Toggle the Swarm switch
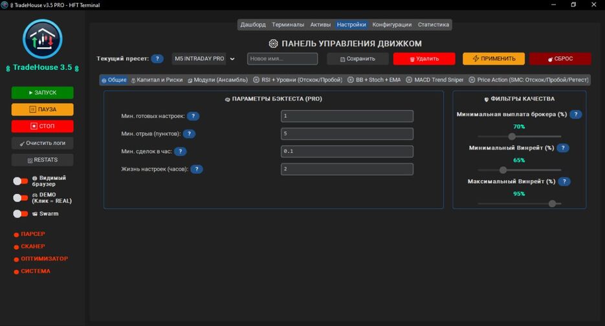The image size is (605, 326). (21, 213)
